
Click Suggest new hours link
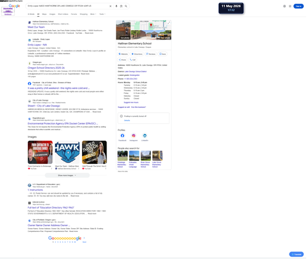131,102
